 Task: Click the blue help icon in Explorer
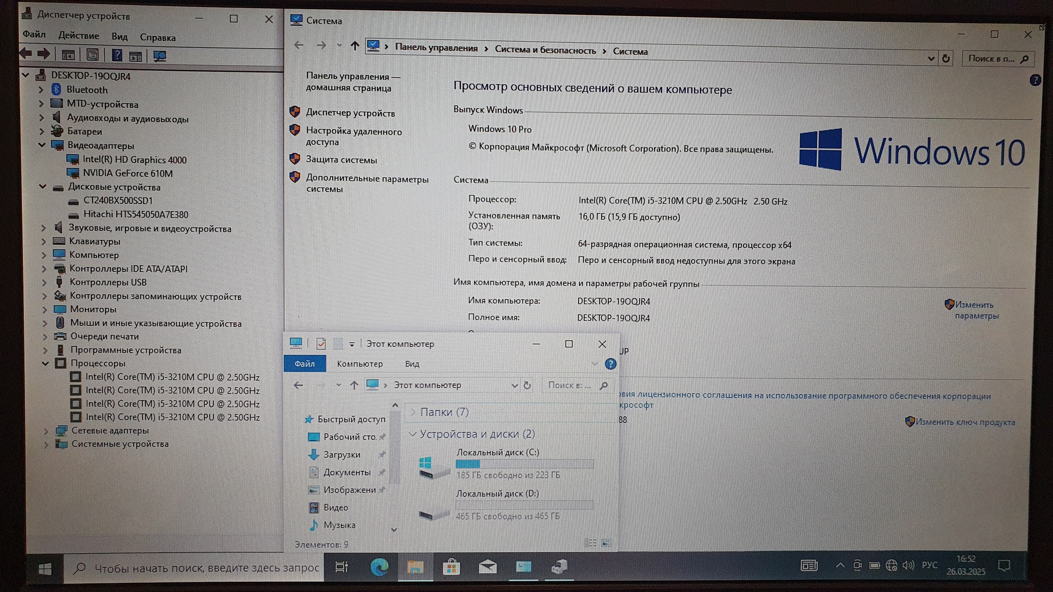[x=610, y=364]
